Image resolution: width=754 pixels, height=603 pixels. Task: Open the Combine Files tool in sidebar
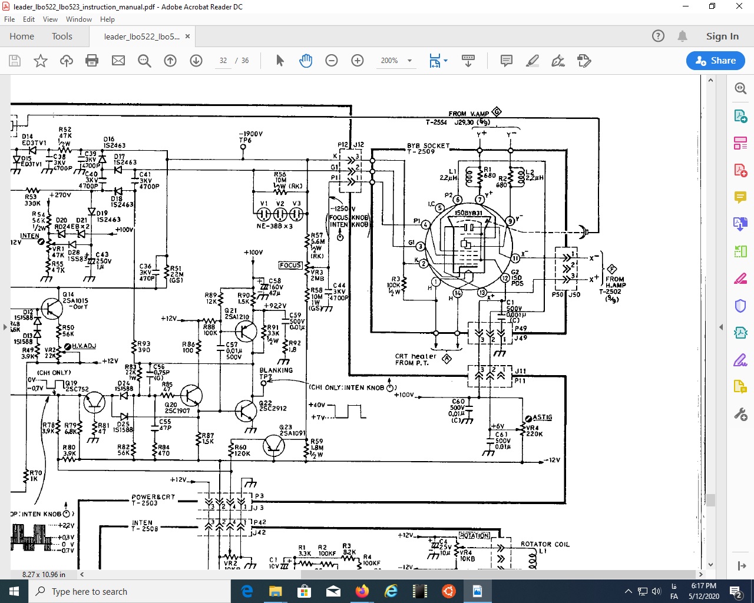(x=740, y=224)
